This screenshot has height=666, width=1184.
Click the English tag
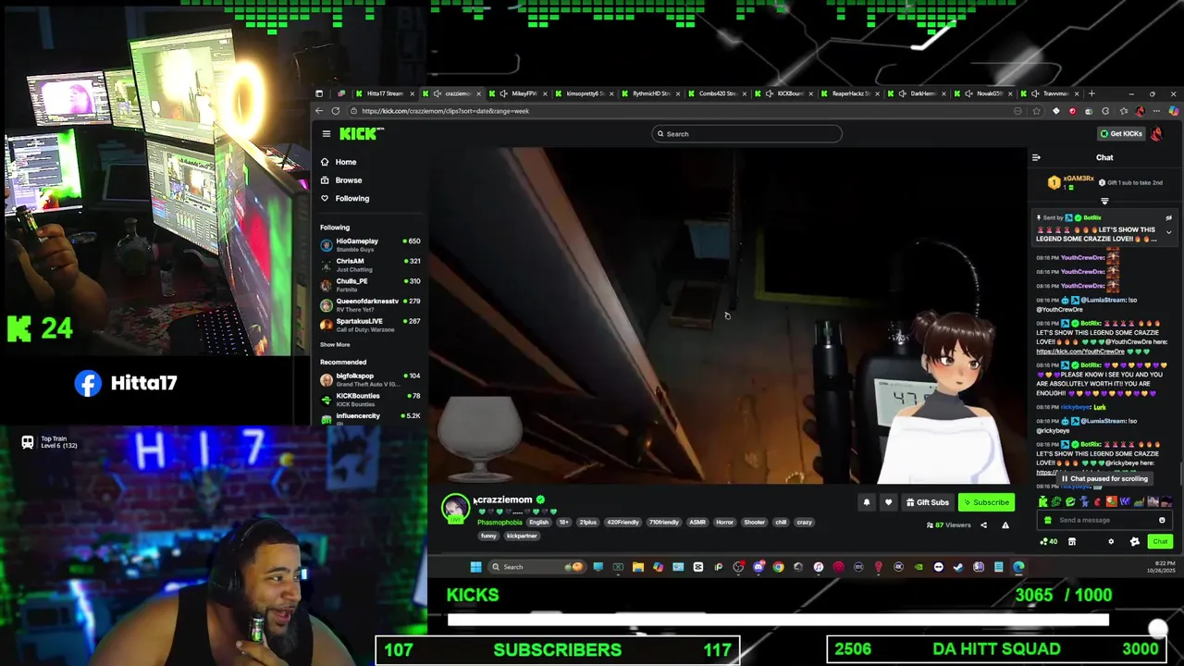click(538, 523)
